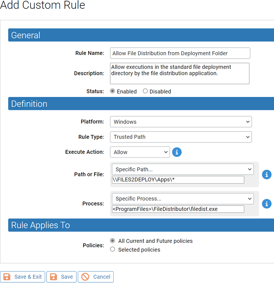Select the Disabled status radio button
Screen dimensions: 274x283
coord(145,91)
